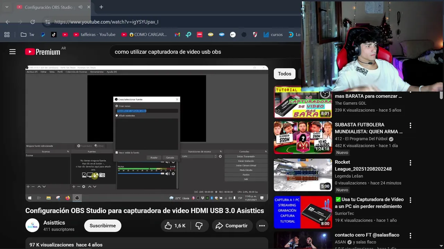Click the Suscribirme button
Viewport: 444px width, 249px height.
coord(103,226)
